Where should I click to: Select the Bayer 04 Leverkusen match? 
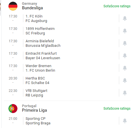click(66, 56)
